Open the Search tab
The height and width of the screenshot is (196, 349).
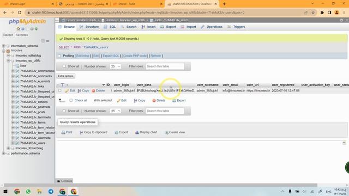(x=129, y=27)
